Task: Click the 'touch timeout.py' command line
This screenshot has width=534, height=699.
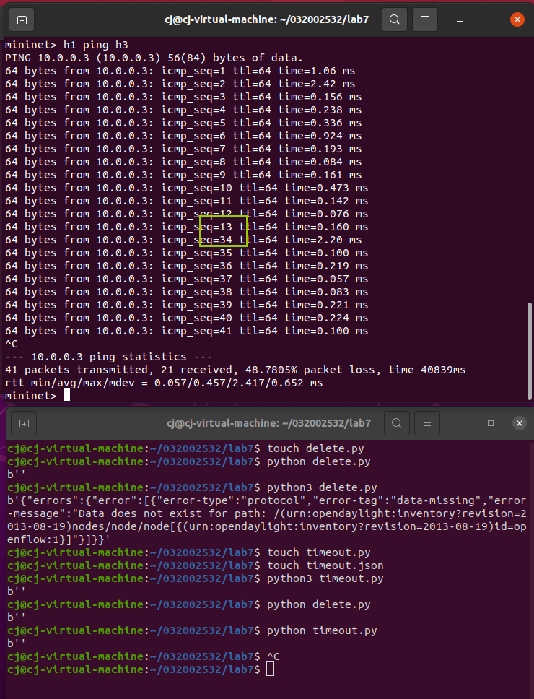Action: tap(189, 553)
